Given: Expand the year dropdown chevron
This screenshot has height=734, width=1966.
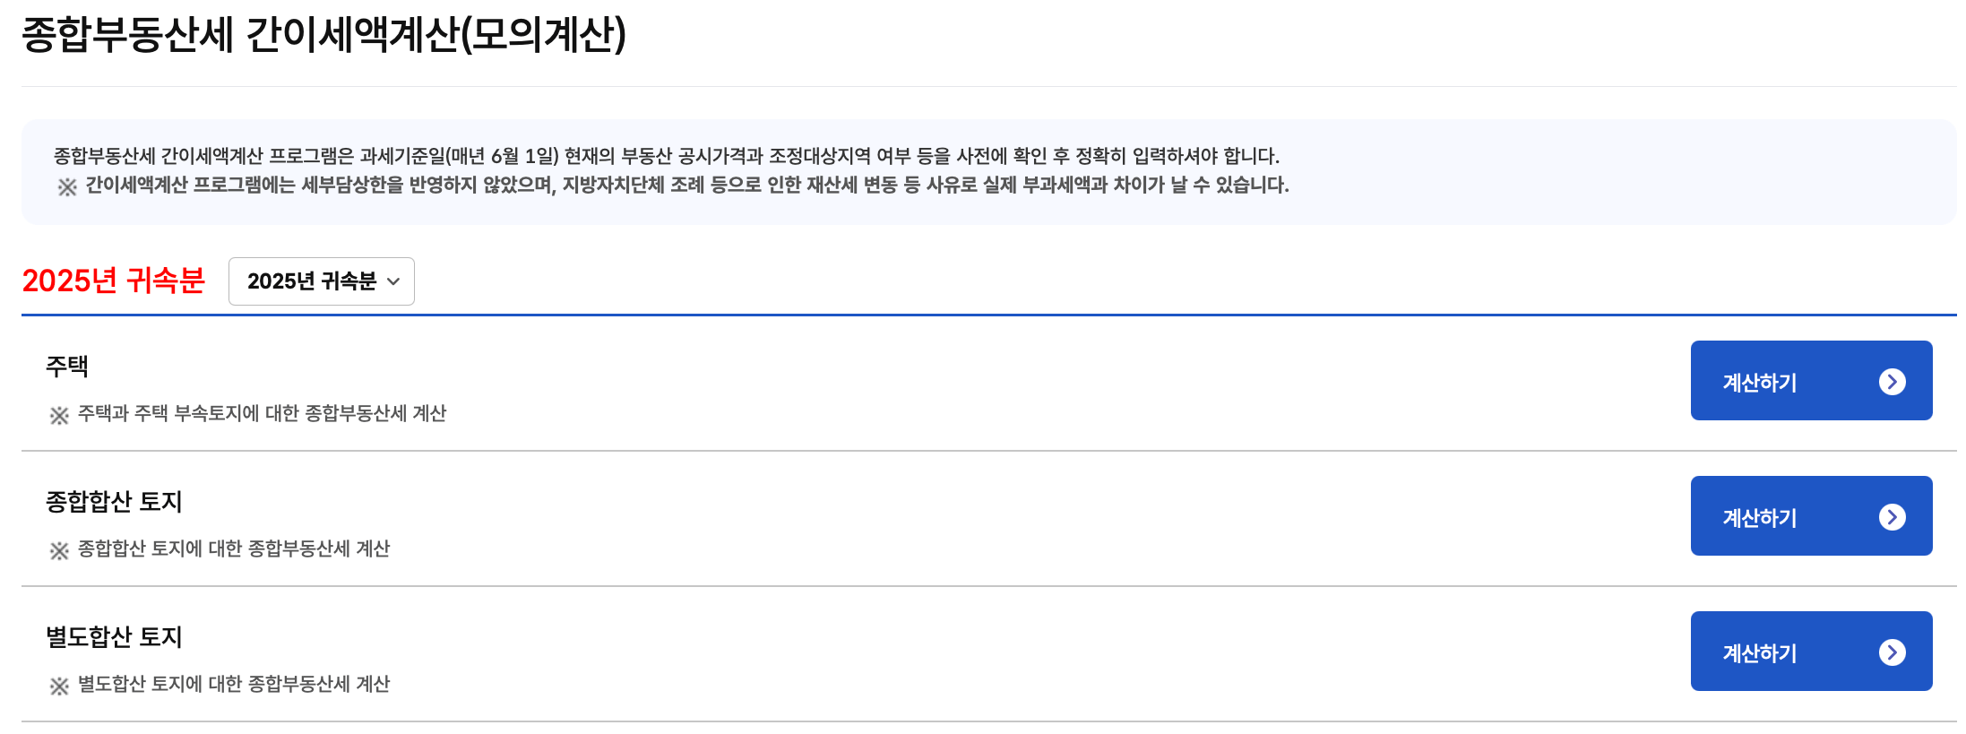Looking at the screenshot, I should pos(392,282).
